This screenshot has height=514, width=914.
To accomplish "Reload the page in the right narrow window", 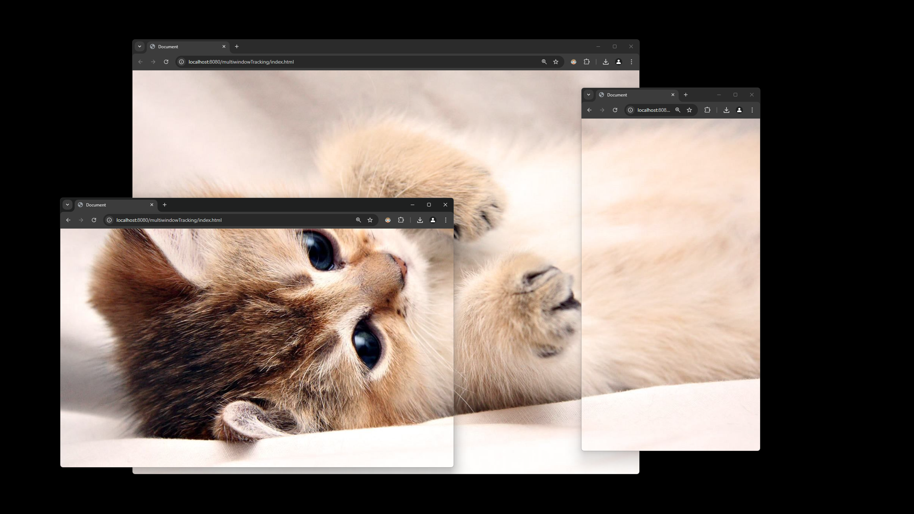I will [x=615, y=110].
